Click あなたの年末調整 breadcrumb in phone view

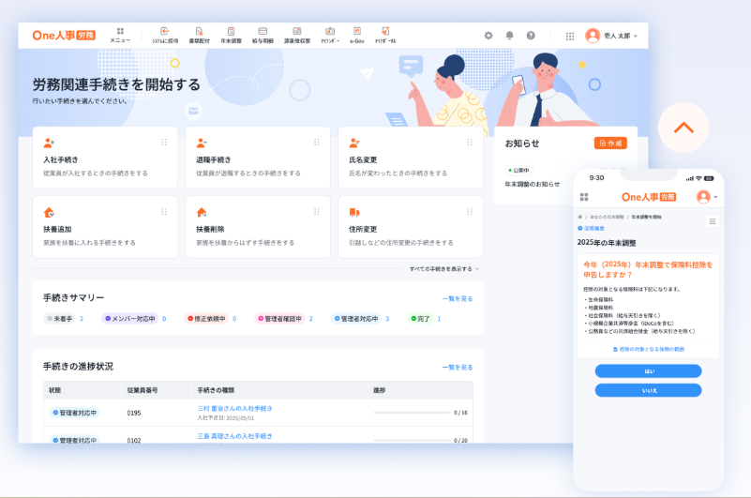[x=607, y=218]
